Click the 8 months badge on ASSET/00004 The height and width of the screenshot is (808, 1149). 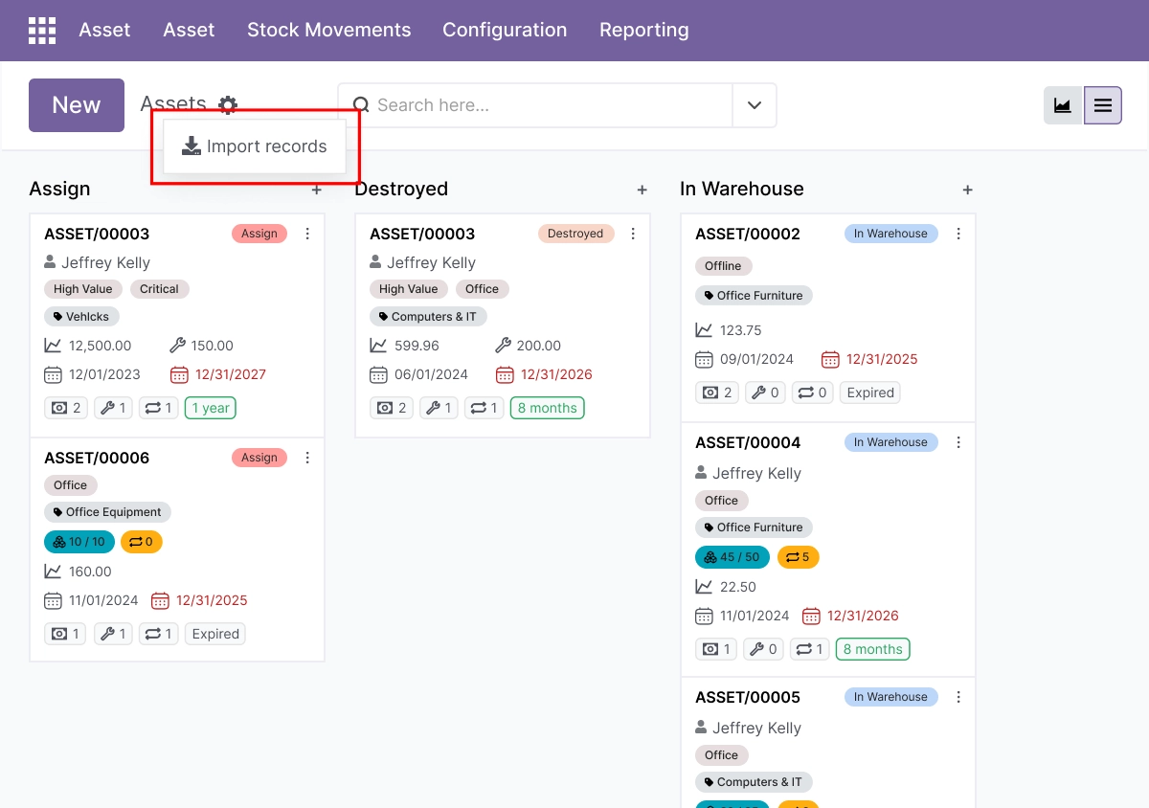[x=873, y=649]
